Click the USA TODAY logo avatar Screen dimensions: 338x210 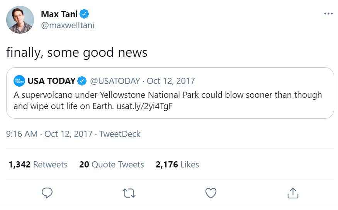(x=19, y=81)
